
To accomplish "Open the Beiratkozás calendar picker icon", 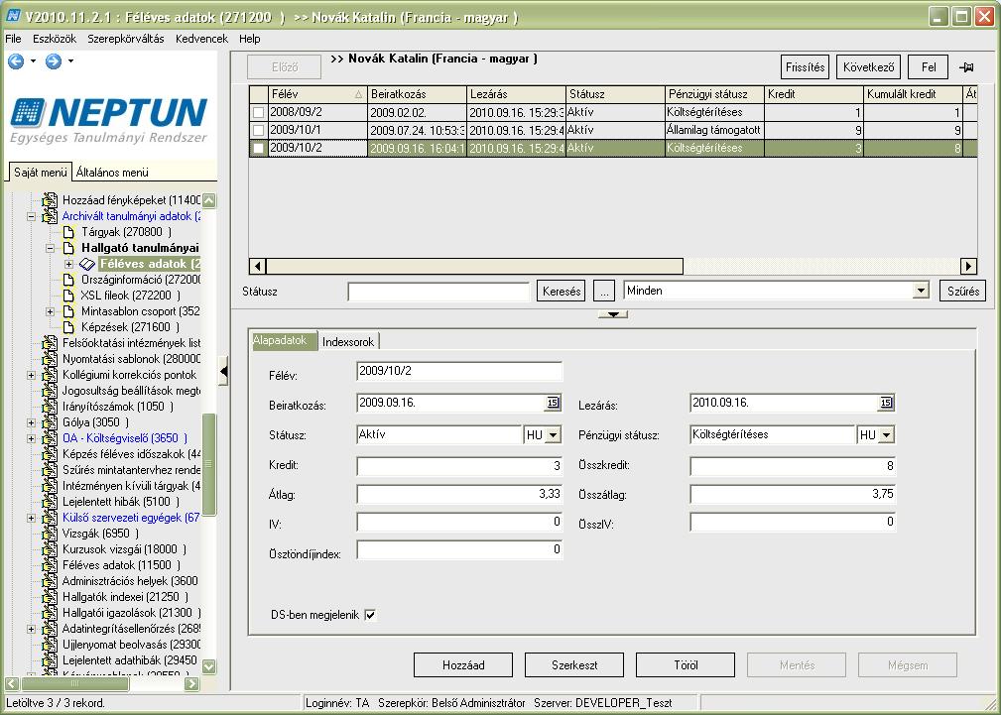I will click(553, 403).
